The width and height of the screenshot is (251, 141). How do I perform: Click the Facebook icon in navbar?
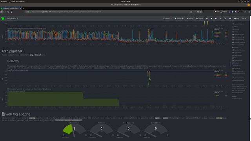coord(216,18)
